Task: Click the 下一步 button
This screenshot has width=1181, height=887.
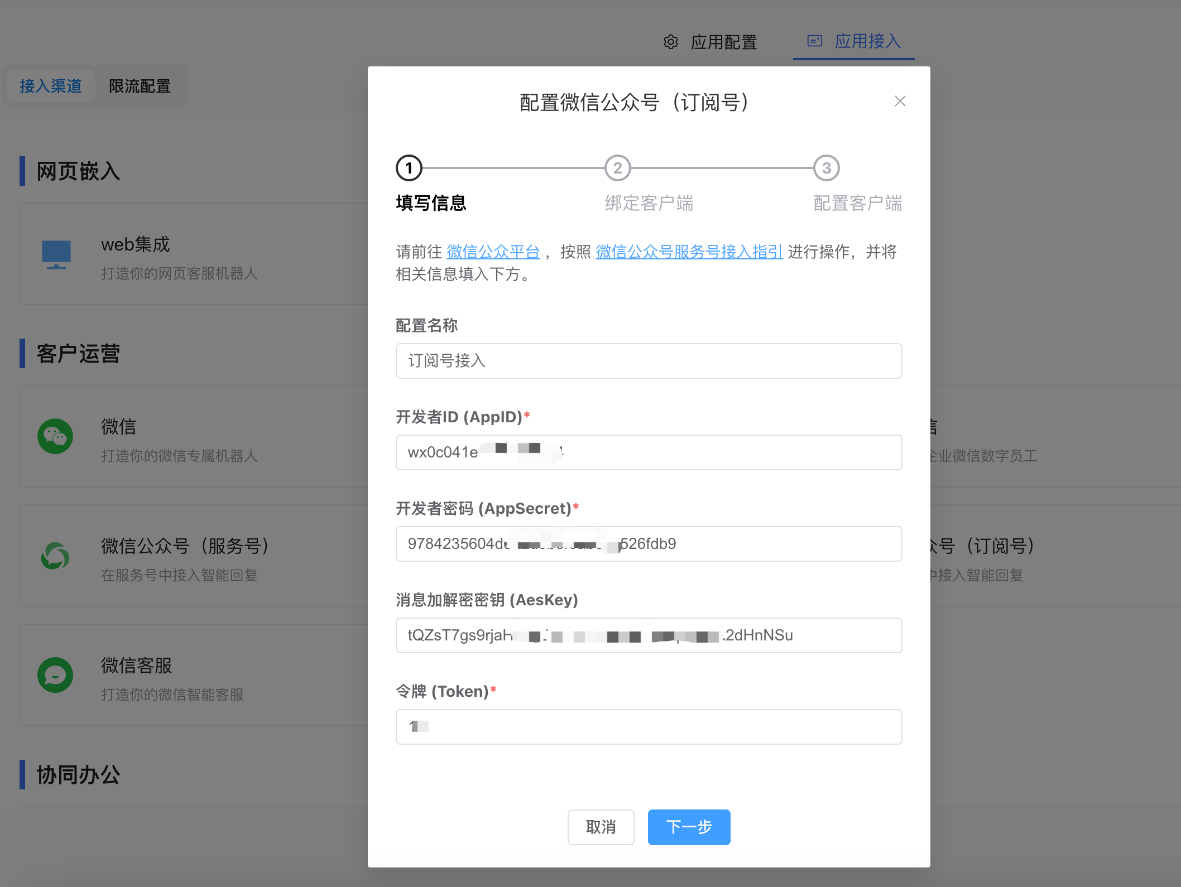Action: pyautogui.click(x=688, y=827)
